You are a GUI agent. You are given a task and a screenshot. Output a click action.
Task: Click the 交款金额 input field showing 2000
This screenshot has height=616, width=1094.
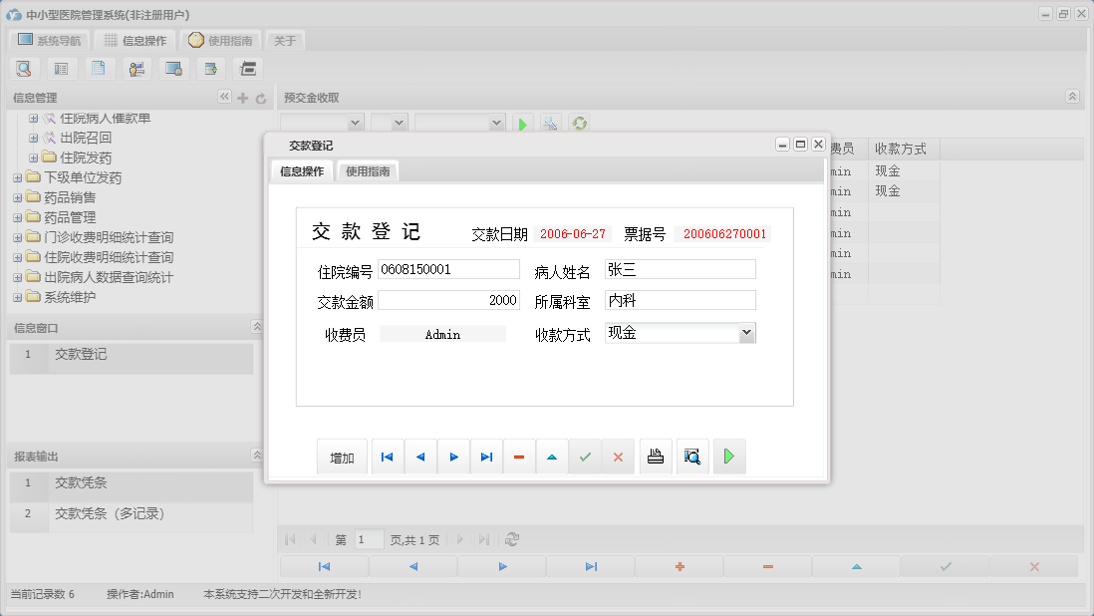tap(446, 300)
